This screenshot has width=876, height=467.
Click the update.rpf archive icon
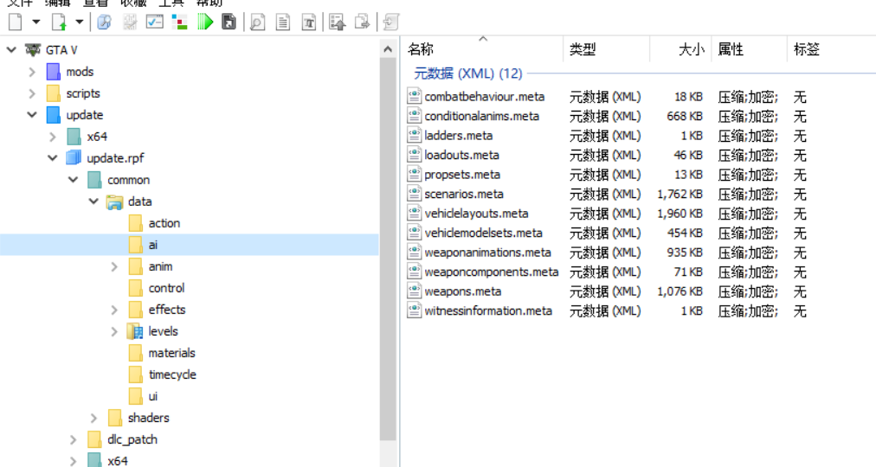coord(74,158)
